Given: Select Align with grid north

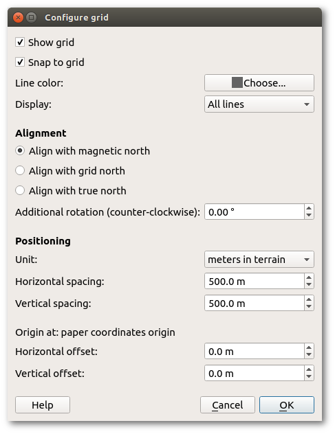Looking at the screenshot, I should 20,171.
